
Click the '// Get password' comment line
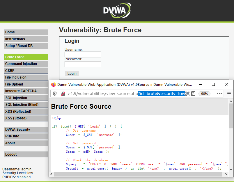(81, 143)
